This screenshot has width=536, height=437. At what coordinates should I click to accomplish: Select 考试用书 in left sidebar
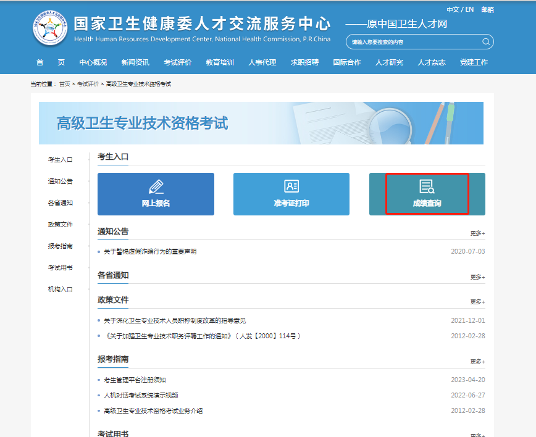pyautogui.click(x=60, y=267)
